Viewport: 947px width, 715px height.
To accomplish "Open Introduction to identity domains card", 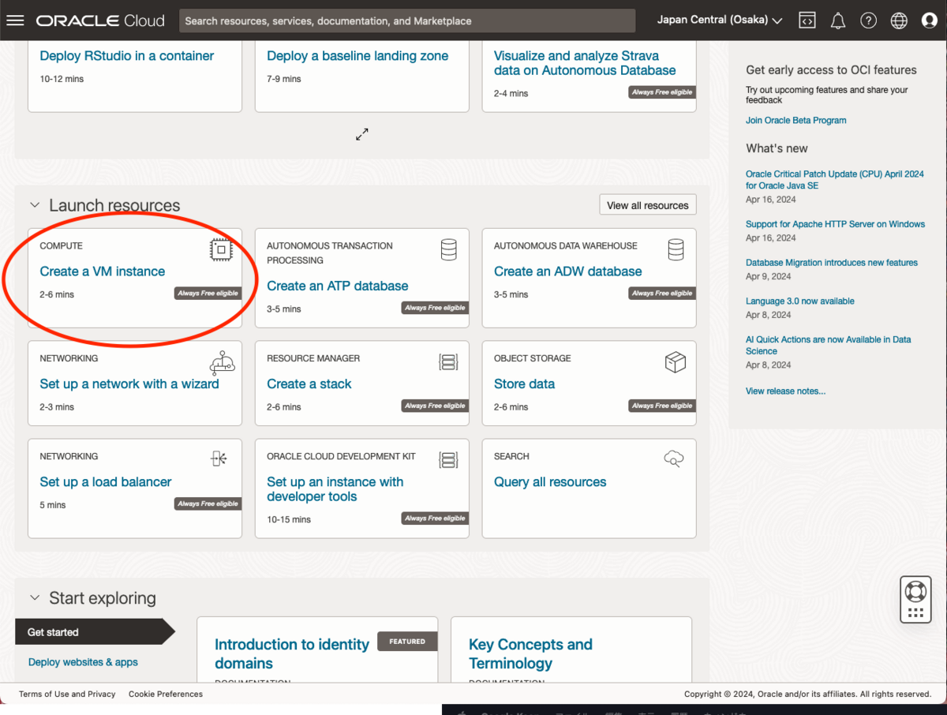I will click(x=292, y=654).
